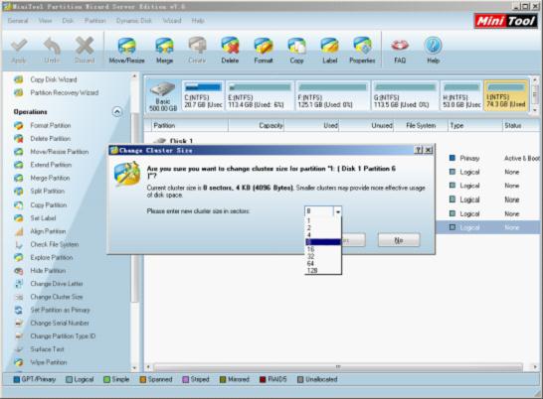The width and height of the screenshot is (543, 399).
Task: Choose Change Cluster Size operation
Action: pyautogui.click(x=57, y=297)
